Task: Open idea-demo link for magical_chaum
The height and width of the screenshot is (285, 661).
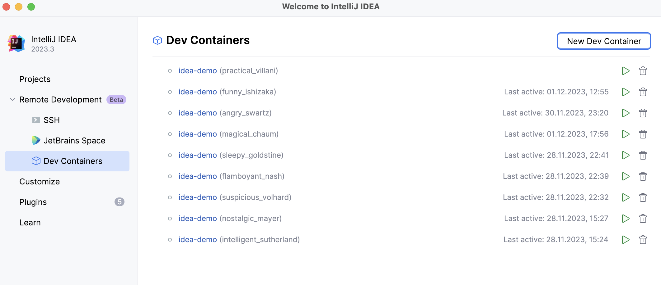Action: 198,134
